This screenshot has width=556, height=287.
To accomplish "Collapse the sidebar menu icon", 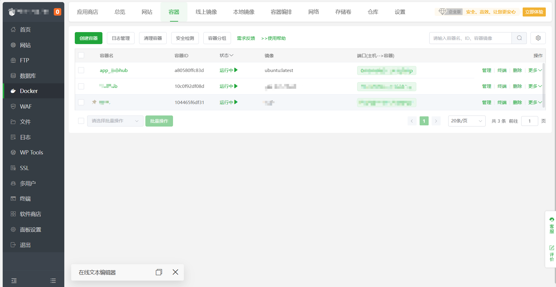I will click(14, 281).
